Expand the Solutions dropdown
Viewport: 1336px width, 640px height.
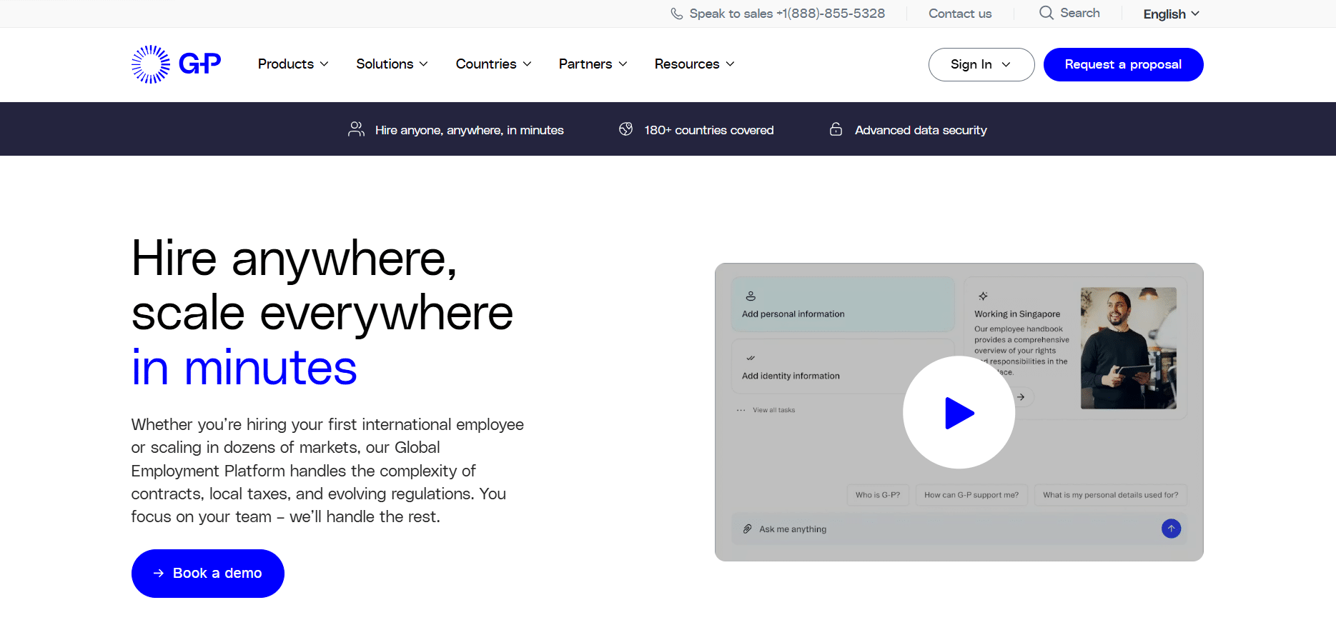[x=392, y=64]
